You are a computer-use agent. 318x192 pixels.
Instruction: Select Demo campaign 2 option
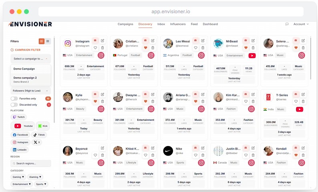tap(25, 78)
